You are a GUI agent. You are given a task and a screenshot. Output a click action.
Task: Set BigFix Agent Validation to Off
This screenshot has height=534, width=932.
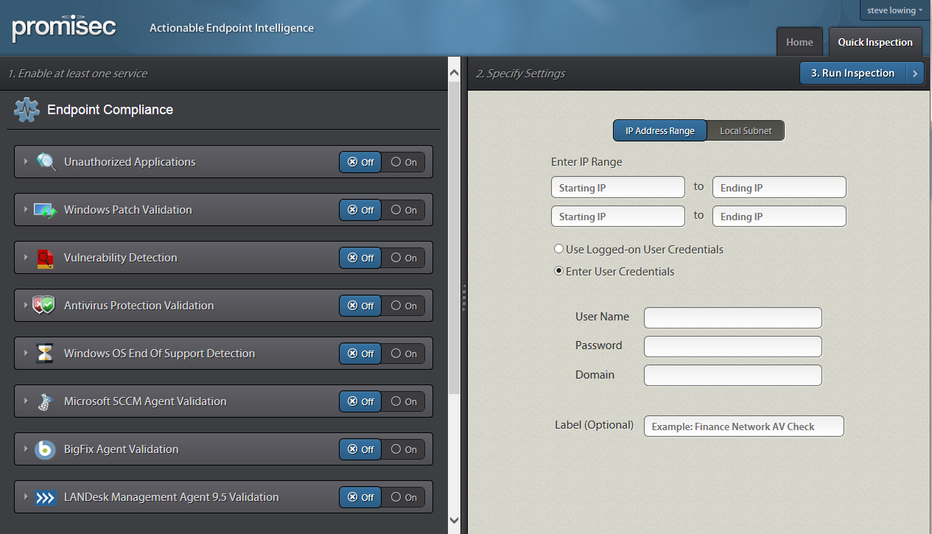pos(360,449)
